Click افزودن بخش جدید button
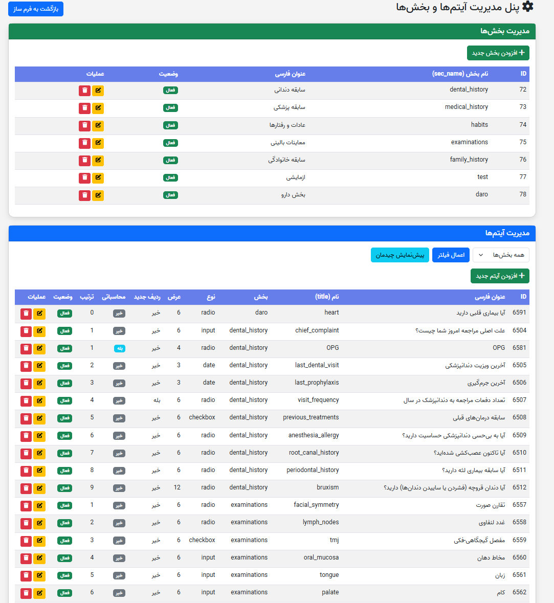 coord(498,53)
